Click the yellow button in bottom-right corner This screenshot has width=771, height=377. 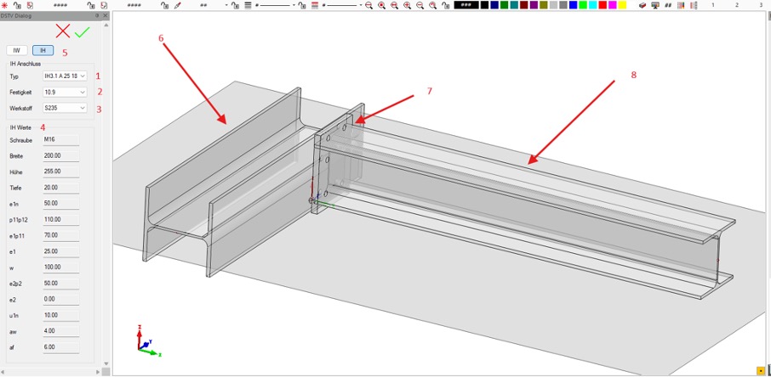pos(759,371)
